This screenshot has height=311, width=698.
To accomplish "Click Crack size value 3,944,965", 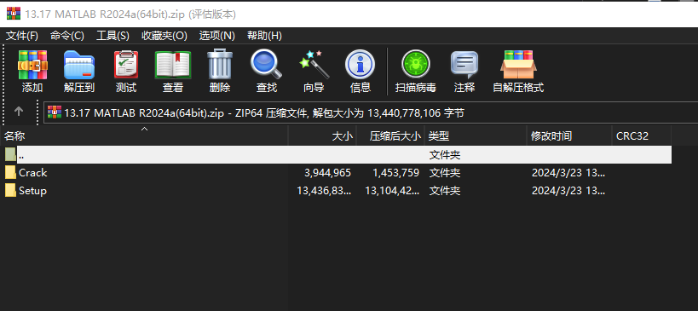I will click(x=327, y=173).
